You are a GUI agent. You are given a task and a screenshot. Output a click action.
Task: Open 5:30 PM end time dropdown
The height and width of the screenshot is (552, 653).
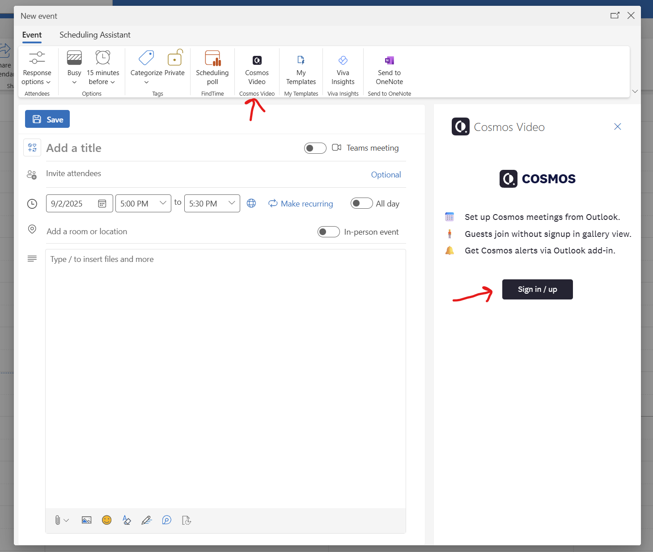coord(212,203)
